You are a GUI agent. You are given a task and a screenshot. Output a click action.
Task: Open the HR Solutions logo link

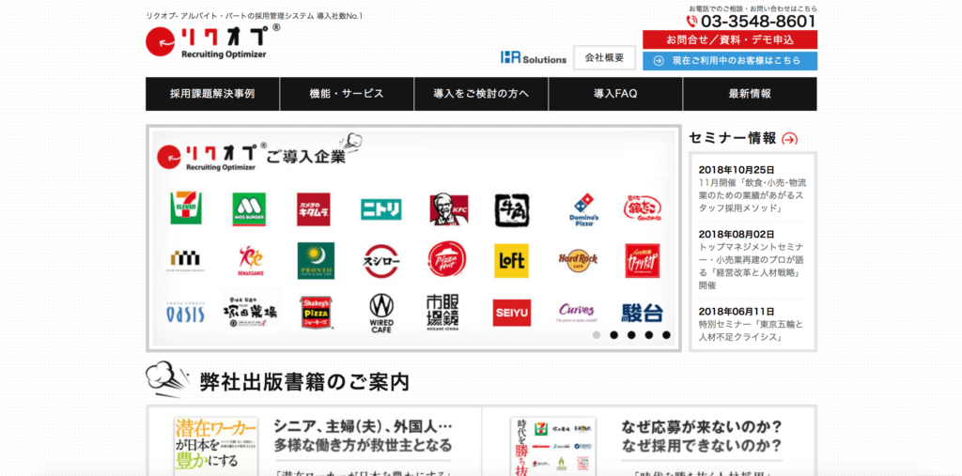pos(534,57)
